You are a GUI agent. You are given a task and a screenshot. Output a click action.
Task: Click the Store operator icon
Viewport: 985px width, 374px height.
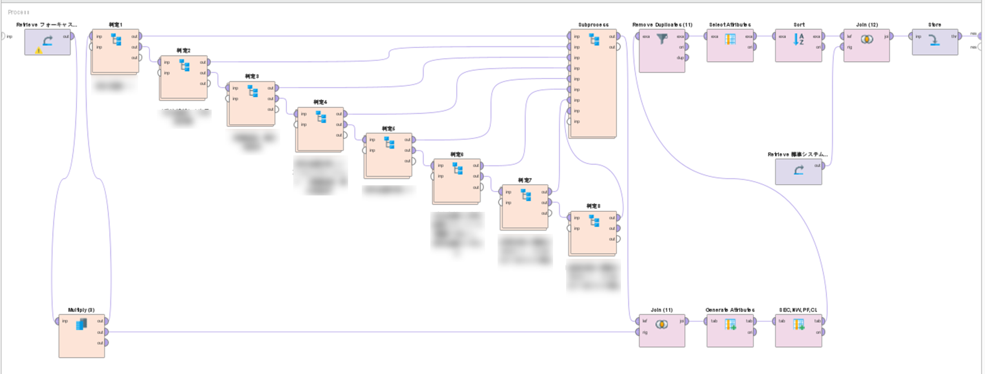click(x=935, y=40)
